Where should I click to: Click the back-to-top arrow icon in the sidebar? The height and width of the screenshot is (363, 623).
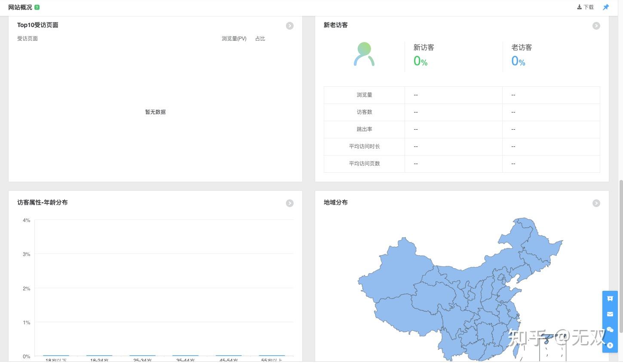pyautogui.click(x=610, y=345)
